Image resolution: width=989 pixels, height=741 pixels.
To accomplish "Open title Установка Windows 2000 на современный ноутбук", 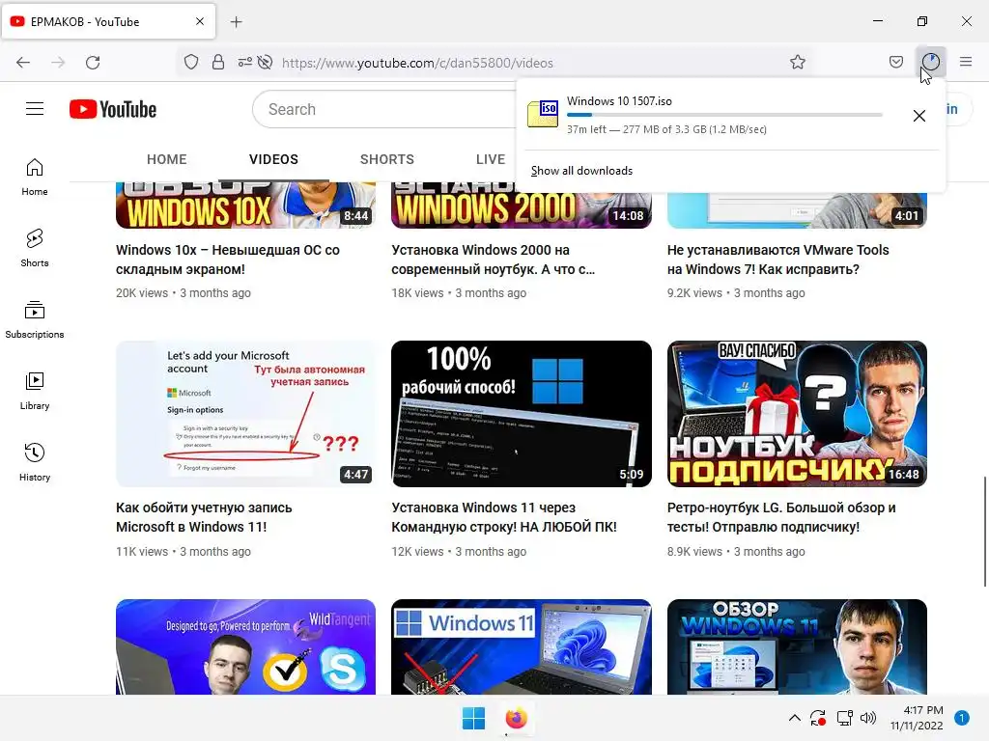I will coord(493,260).
